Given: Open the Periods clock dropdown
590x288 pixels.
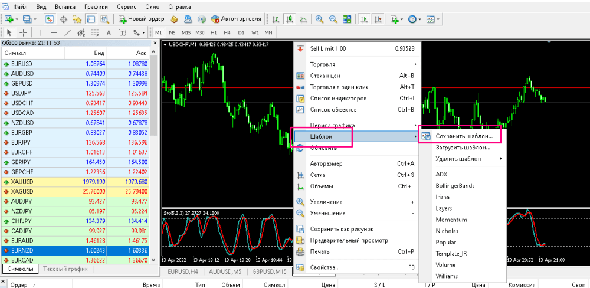Looking at the screenshot, I should click(x=415, y=19).
